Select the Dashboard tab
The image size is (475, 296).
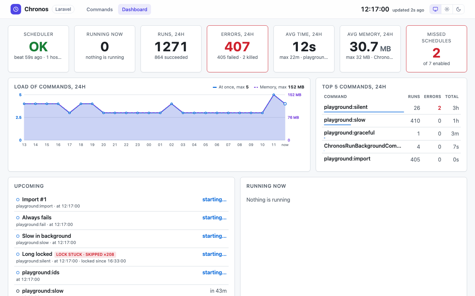coord(135,10)
